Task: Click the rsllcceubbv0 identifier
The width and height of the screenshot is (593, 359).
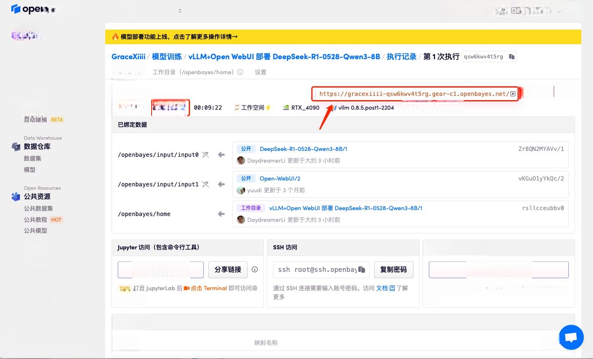Action: coord(543,208)
